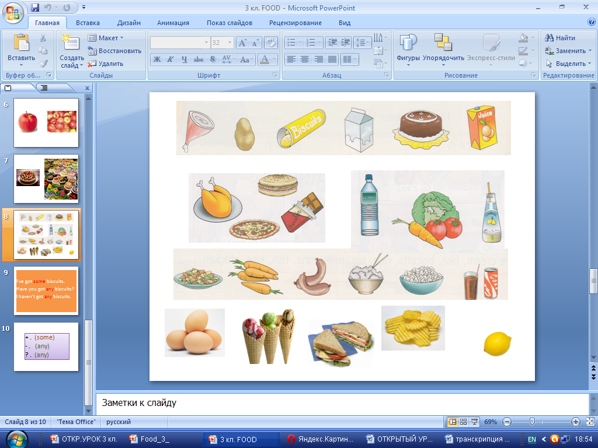Click the Найти find button
The width and height of the screenshot is (598, 448).
(561, 38)
